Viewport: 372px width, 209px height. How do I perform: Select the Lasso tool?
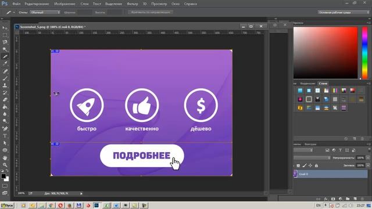[x=5, y=42]
